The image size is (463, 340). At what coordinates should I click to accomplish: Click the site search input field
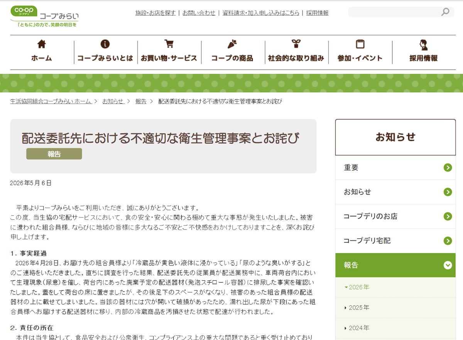[x=394, y=12]
